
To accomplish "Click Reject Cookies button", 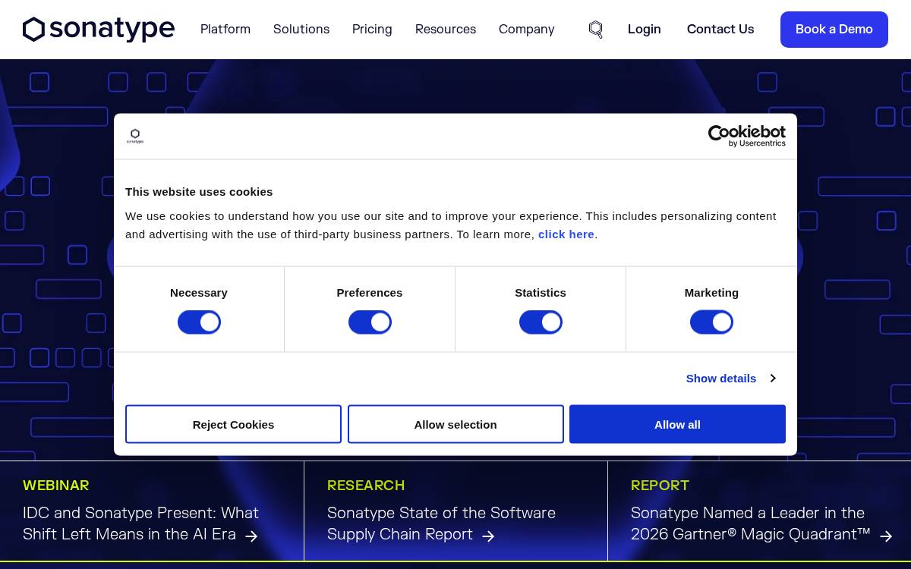I will [x=233, y=424].
